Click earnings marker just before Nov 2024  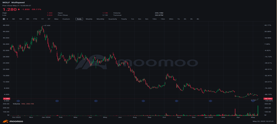[176, 101]
